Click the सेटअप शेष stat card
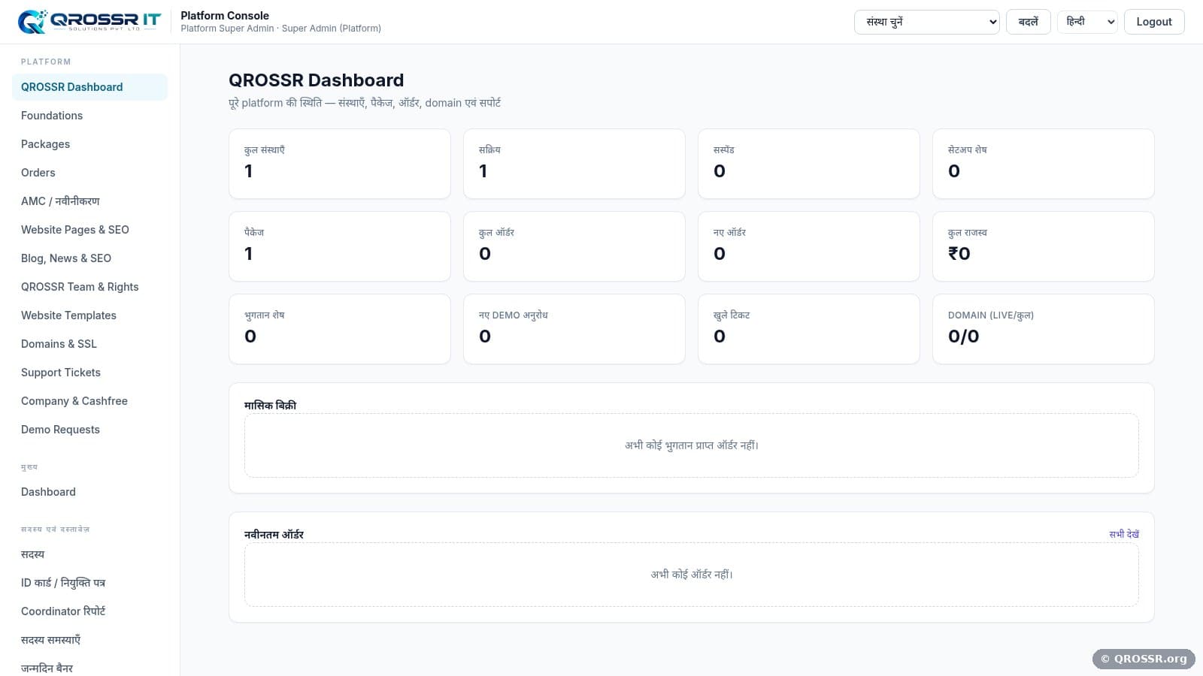This screenshot has width=1203, height=676. pos(1044,164)
